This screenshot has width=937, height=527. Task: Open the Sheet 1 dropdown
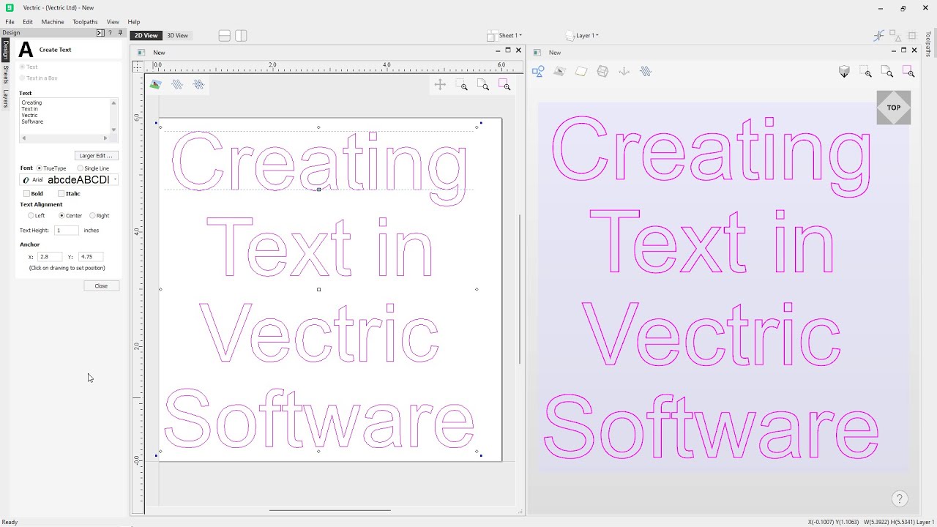[505, 36]
